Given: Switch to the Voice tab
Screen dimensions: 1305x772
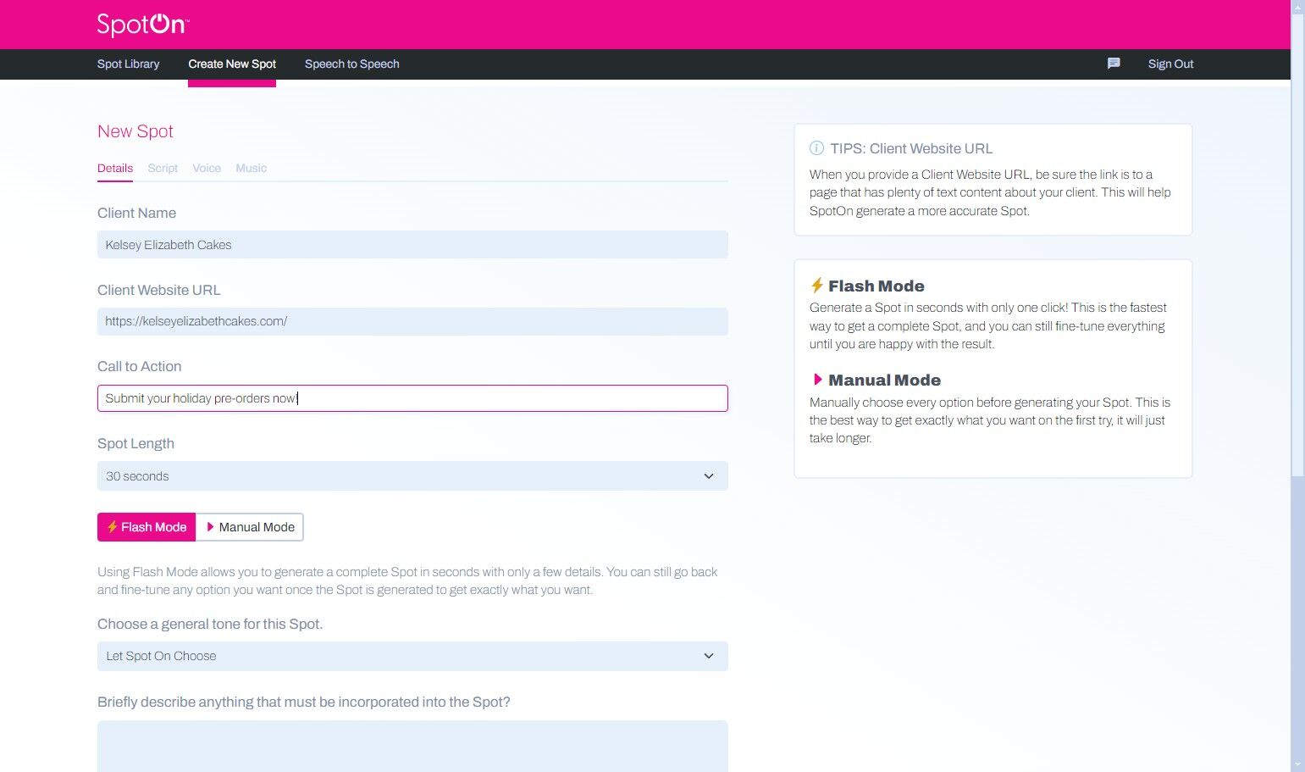Looking at the screenshot, I should [x=207, y=168].
